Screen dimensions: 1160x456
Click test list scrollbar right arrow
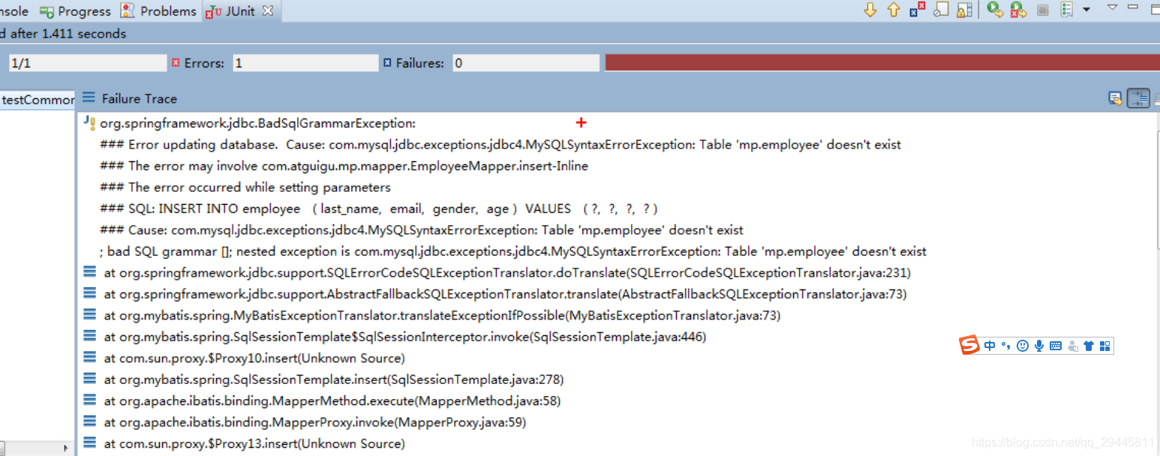[x=65, y=448]
